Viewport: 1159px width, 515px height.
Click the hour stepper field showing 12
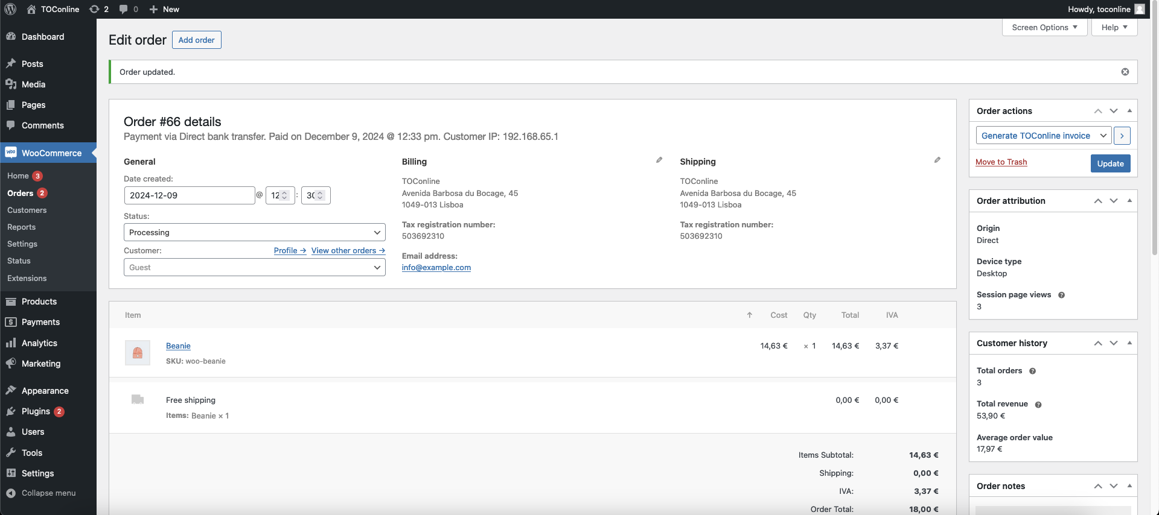click(280, 195)
